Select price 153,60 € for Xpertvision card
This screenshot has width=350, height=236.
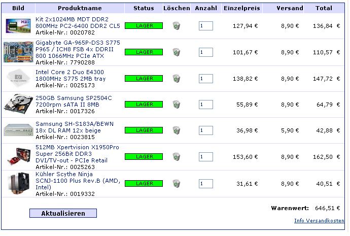click(x=246, y=157)
